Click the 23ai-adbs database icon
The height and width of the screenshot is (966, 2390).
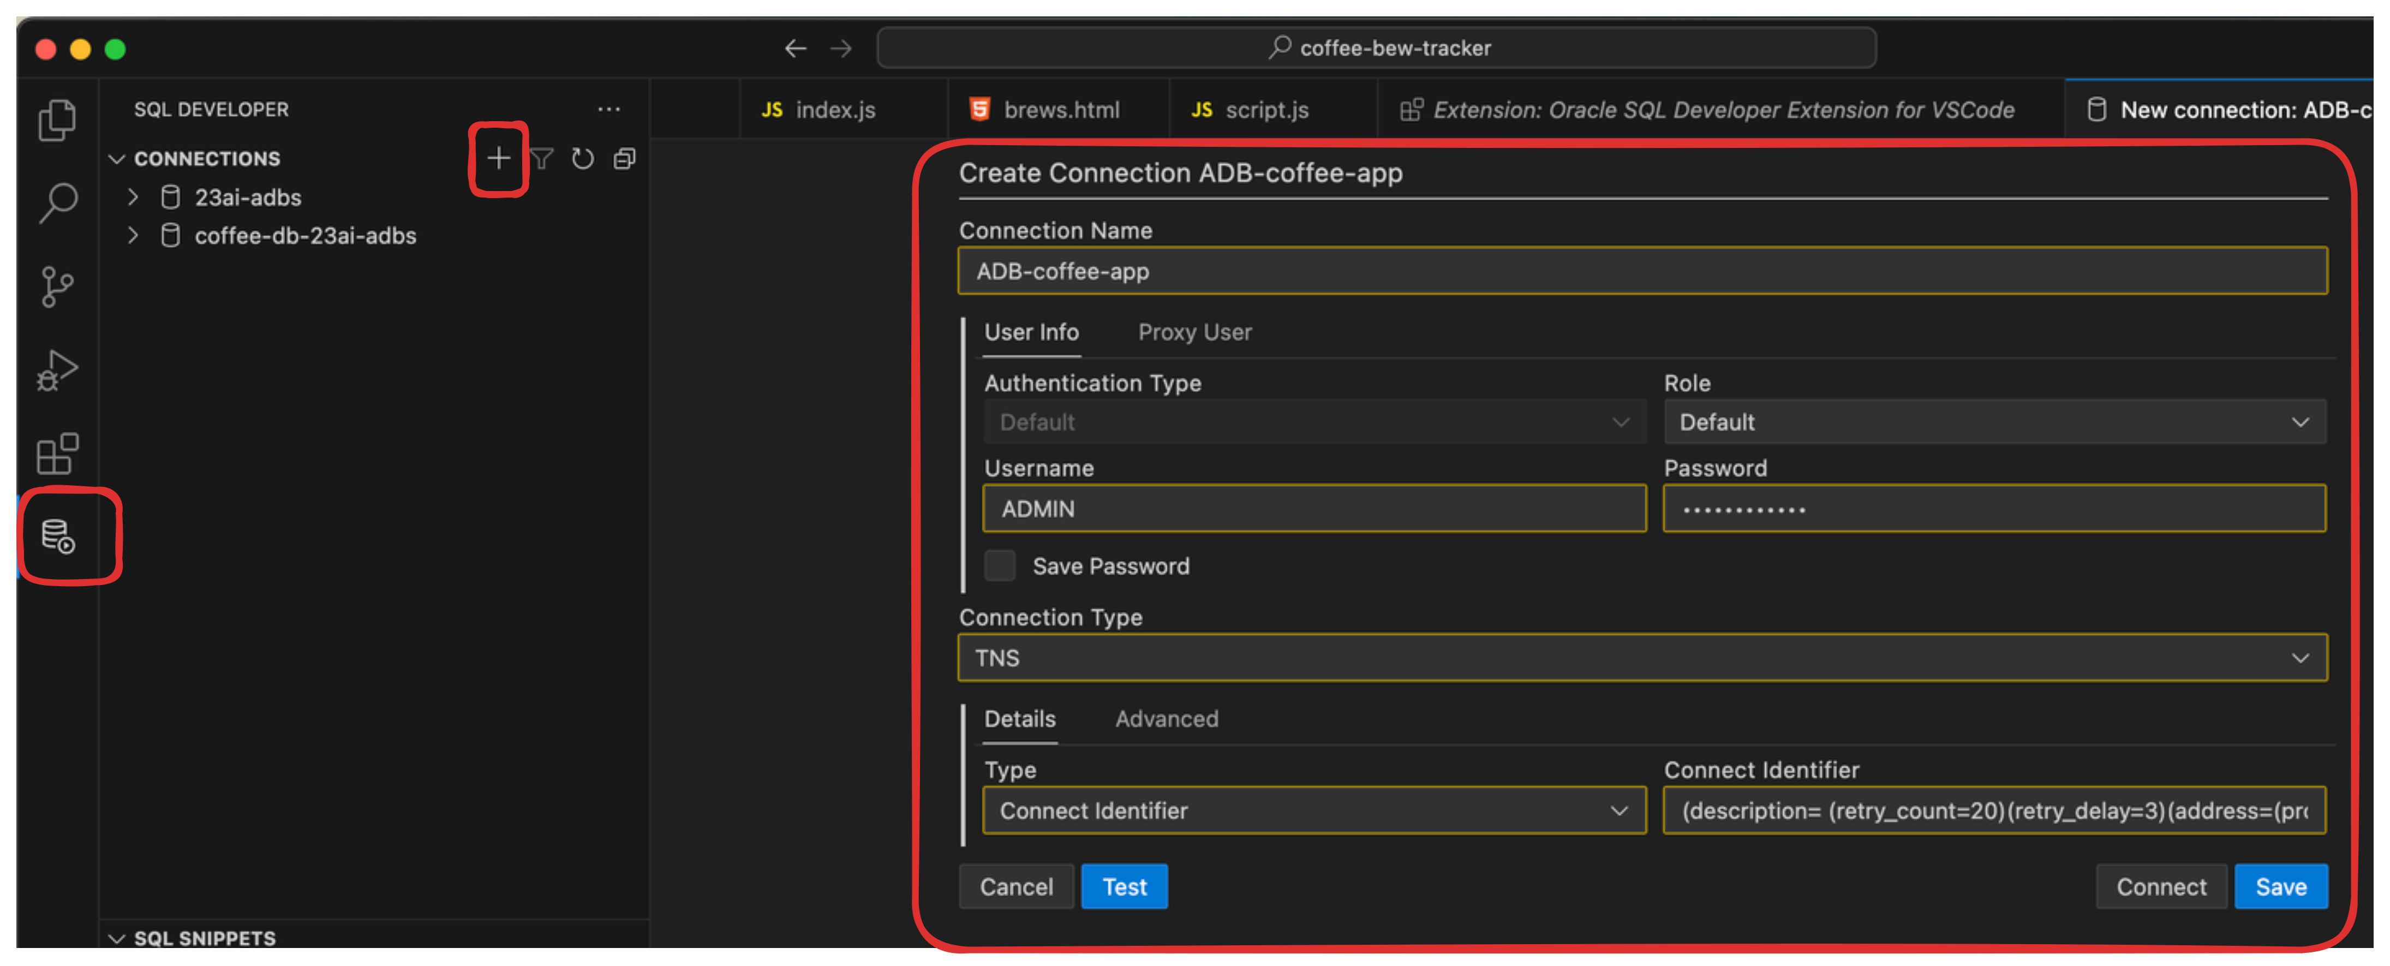171,198
